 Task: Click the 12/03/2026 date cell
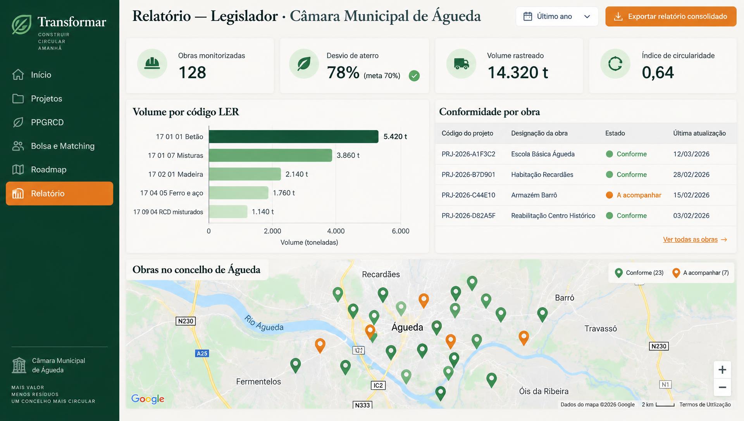pos(691,154)
